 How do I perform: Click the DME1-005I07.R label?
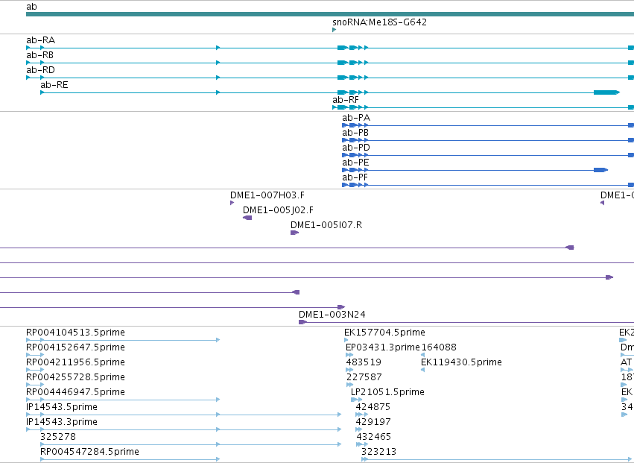[x=326, y=225]
